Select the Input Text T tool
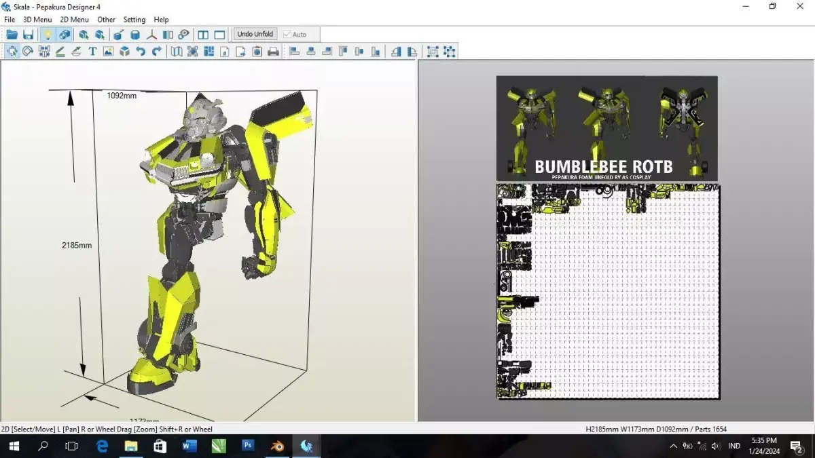815x458 pixels. tap(92, 51)
